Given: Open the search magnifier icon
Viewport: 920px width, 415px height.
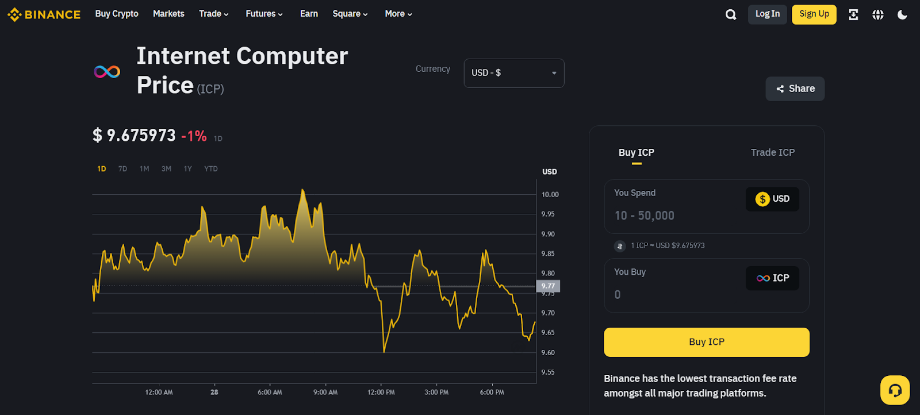Looking at the screenshot, I should (x=731, y=14).
